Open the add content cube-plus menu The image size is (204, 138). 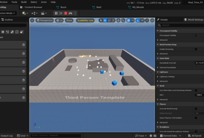25,13
